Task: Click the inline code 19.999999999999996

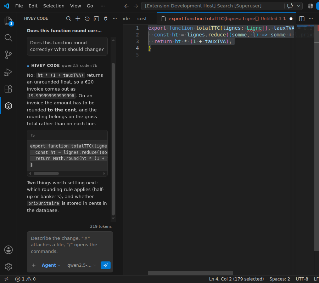Action: (51, 96)
